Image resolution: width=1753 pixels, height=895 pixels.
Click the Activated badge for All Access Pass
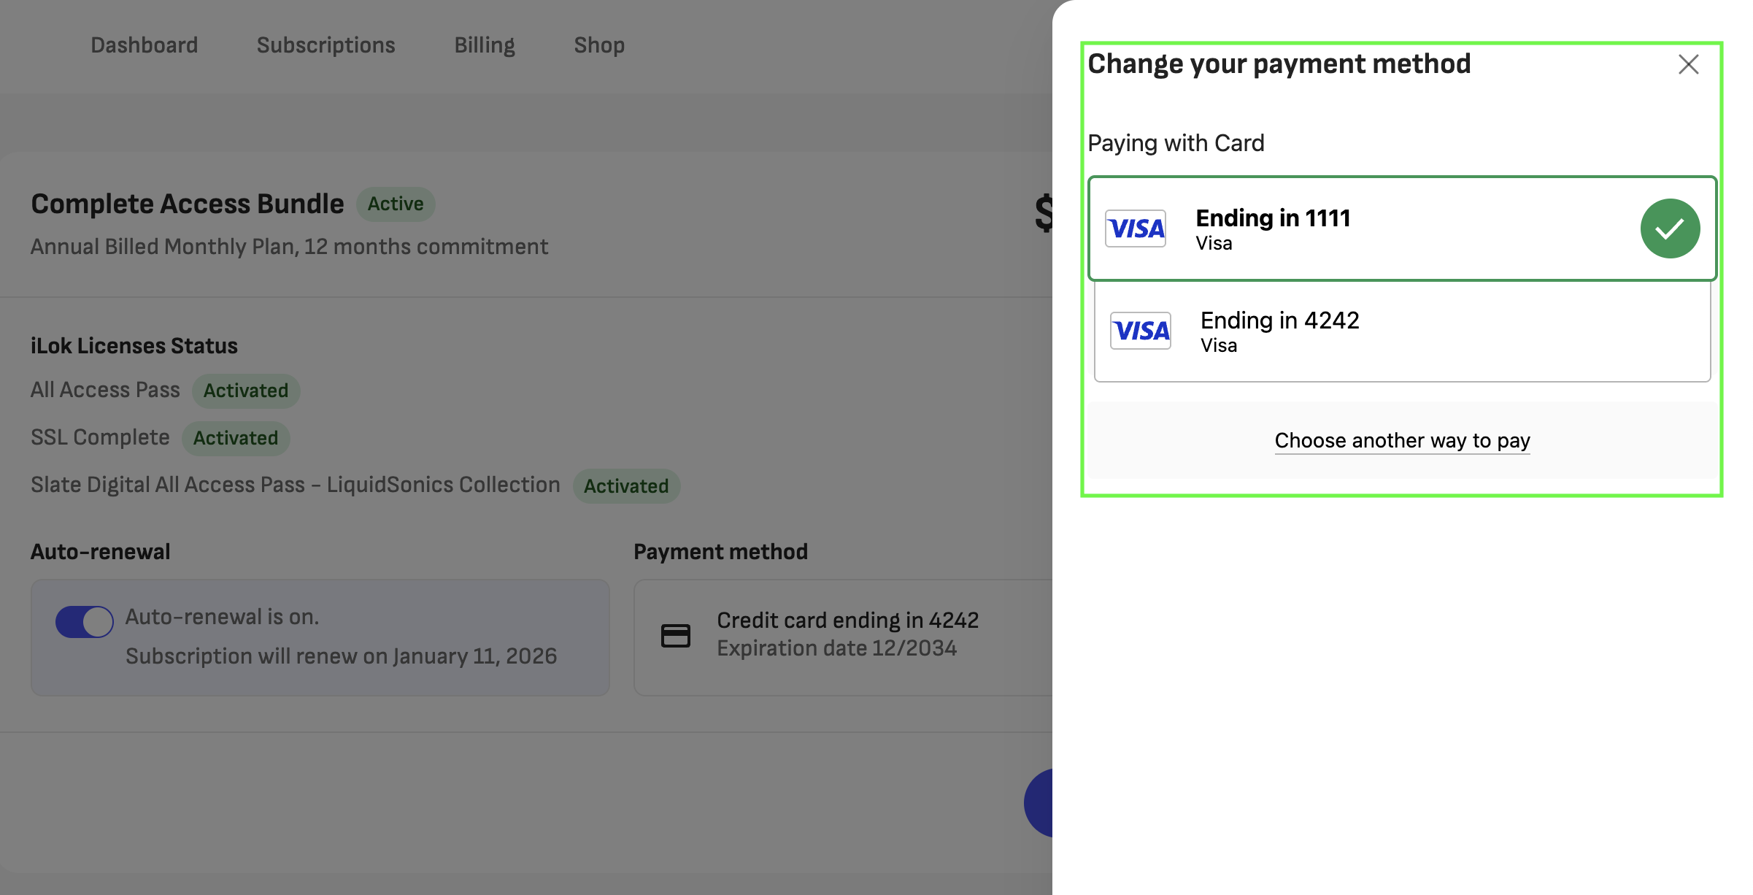pyautogui.click(x=246, y=391)
